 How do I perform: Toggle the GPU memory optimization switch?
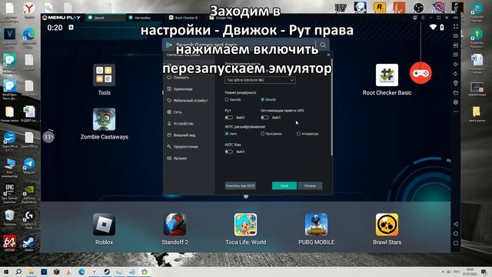click(x=264, y=118)
